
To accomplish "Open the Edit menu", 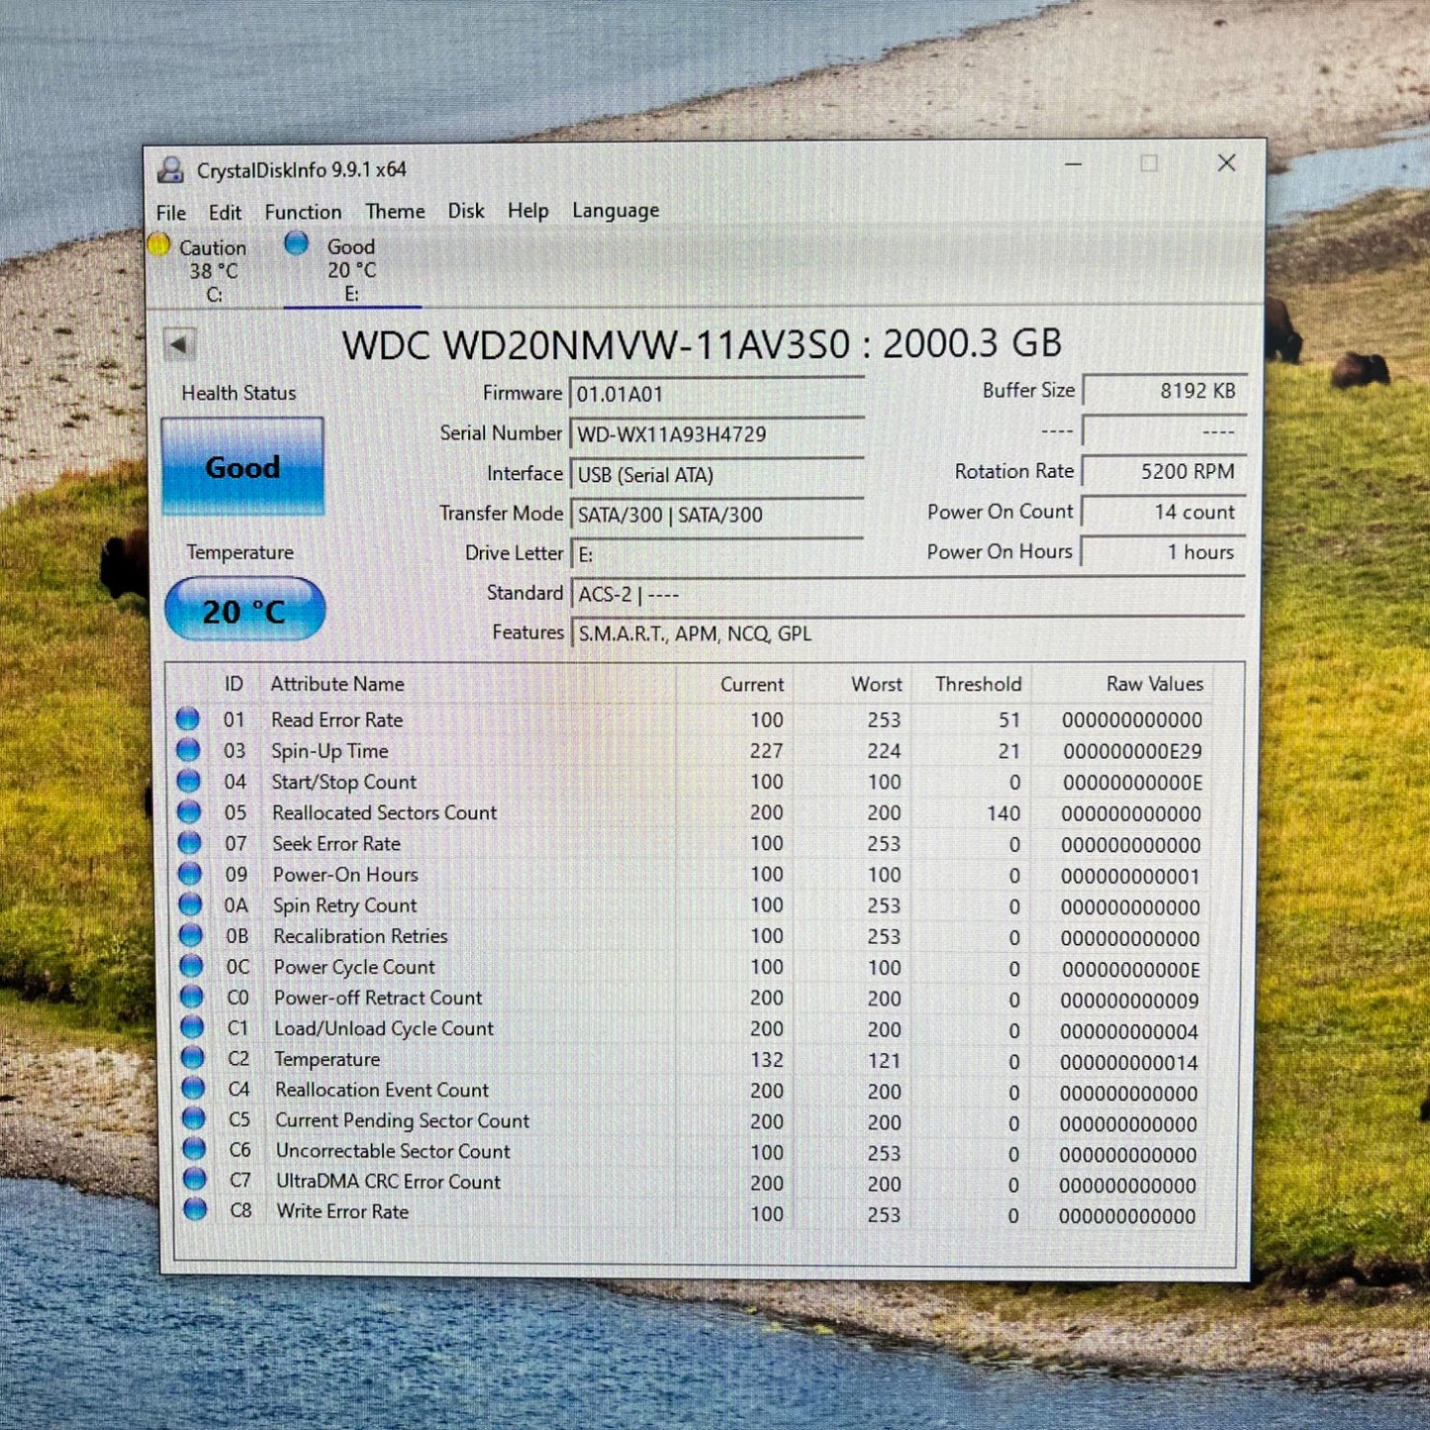I will coord(225,213).
